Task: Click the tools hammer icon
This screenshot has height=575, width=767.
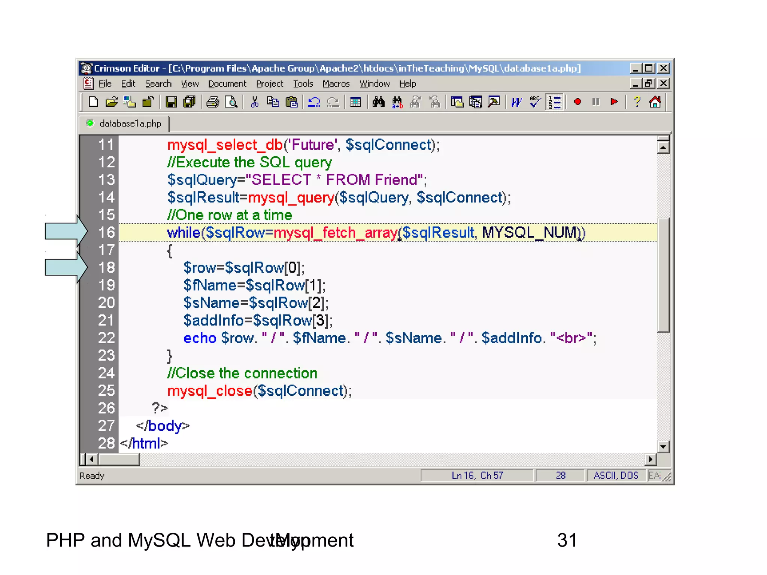Action: (x=494, y=102)
